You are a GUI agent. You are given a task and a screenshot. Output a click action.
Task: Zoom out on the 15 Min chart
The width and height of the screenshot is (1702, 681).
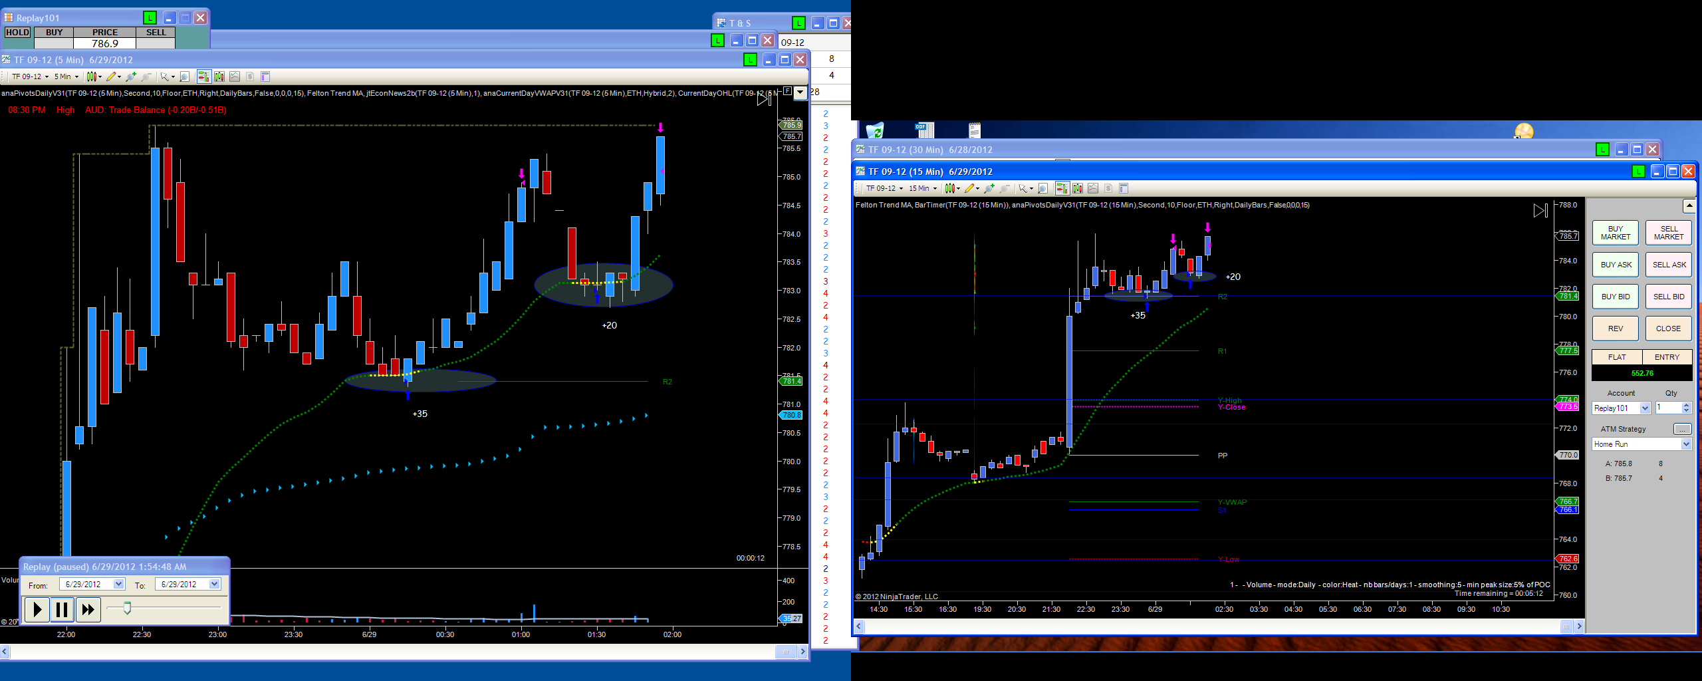(1005, 188)
